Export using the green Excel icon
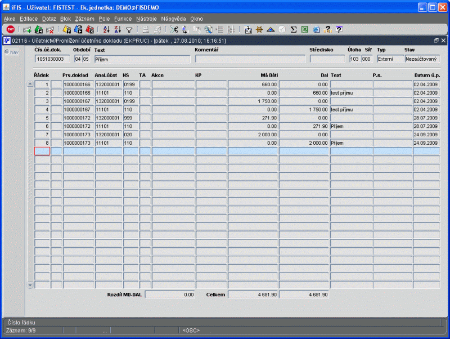 304,29
